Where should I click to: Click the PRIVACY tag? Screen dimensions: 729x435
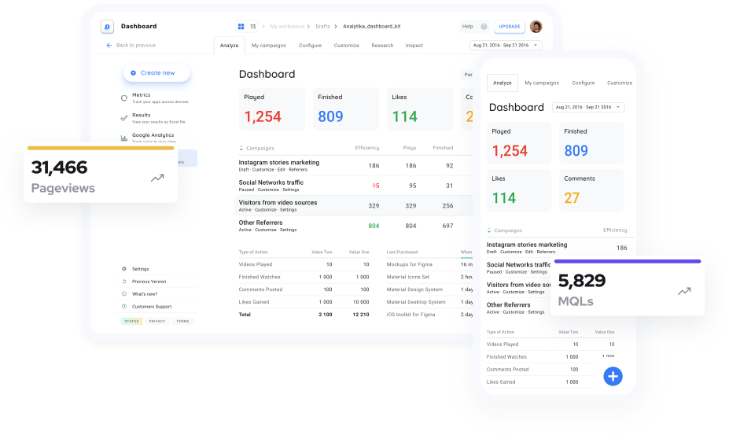tap(157, 321)
